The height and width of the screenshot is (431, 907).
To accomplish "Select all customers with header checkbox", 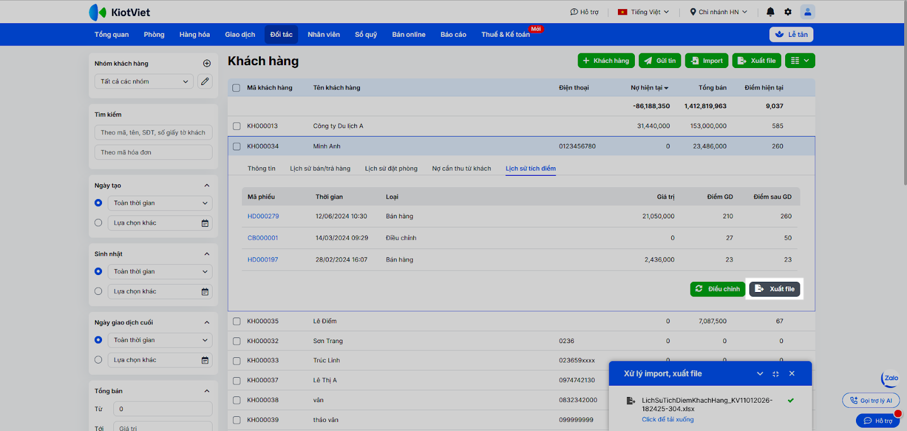I will 236,88.
